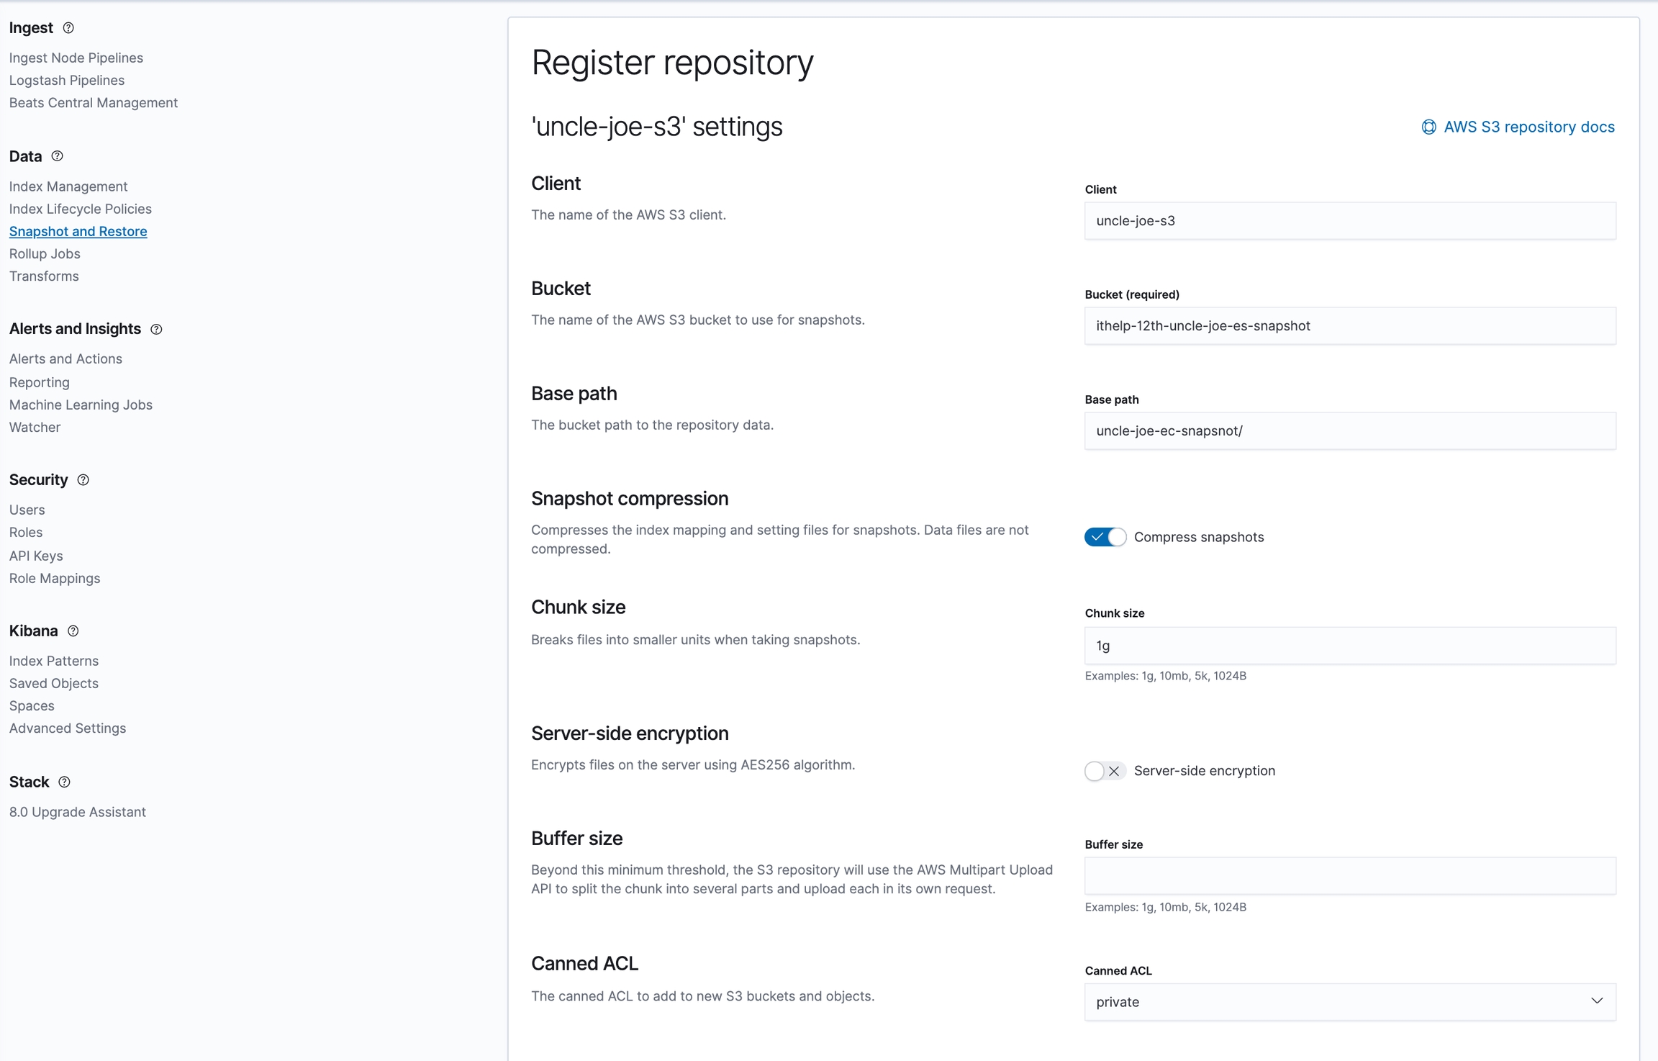The width and height of the screenshot is (1658, 1061).
Task: Click the AWS S3 docs help icon
Action: pos(1428,127)
